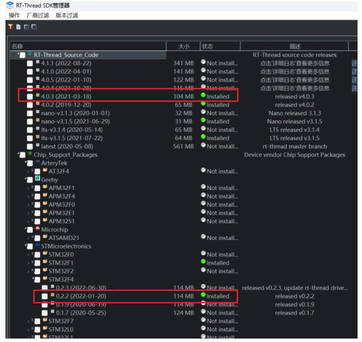362x342 pixels.
Task: Check the 4.1.0 (2022-04-01) checkbox
Action: 30,72
